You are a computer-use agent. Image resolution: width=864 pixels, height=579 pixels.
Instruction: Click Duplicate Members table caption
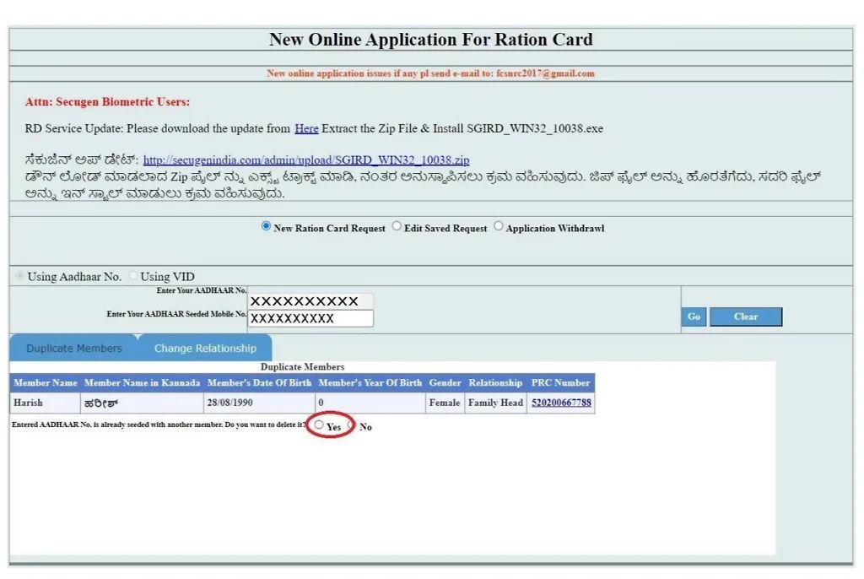[302, 366]
